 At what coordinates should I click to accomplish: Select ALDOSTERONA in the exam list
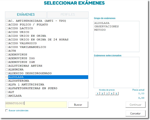pos(19,81)
